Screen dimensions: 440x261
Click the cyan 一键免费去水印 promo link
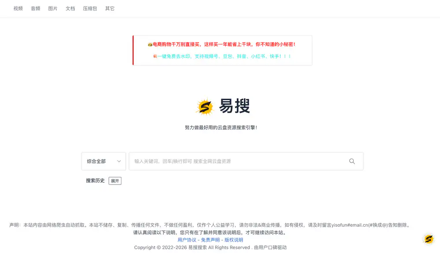(x=222, y=56)
